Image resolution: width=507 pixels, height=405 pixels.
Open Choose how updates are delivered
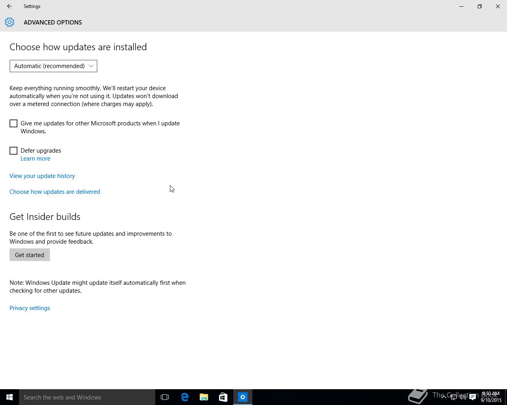coord(55,192)
